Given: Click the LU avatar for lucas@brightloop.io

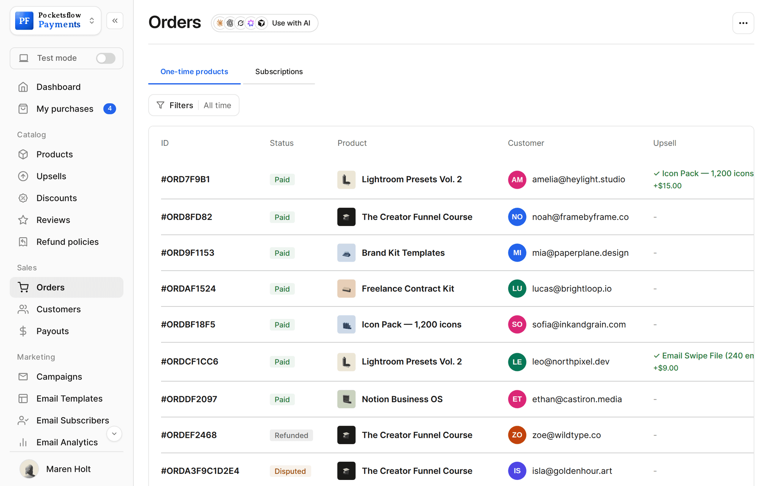Looking at the screenshot, I should pyautogui.click(x=517, y=289).
